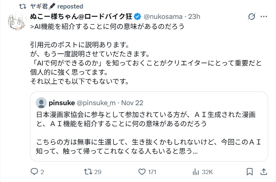Image resolution: width=276 pixels, height=182 pixels.
Task: Like the post with the heart icon
Action: click(142, 172)
